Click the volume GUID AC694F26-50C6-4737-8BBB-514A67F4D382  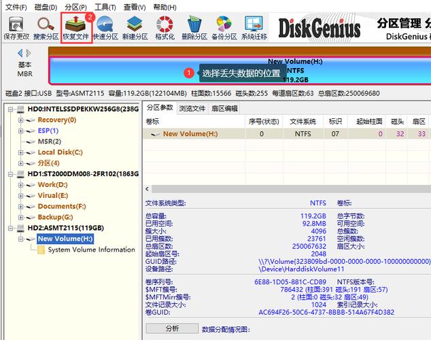coord(326,312)
